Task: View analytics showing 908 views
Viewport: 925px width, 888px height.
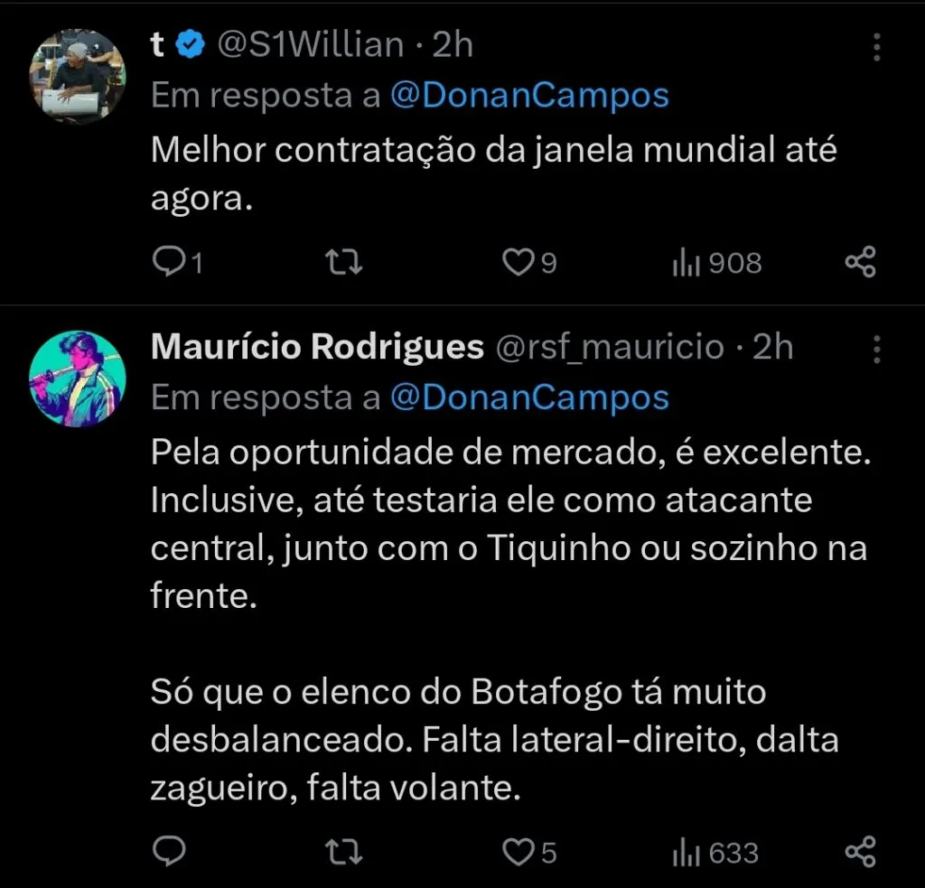Action: tap(714, 262)
